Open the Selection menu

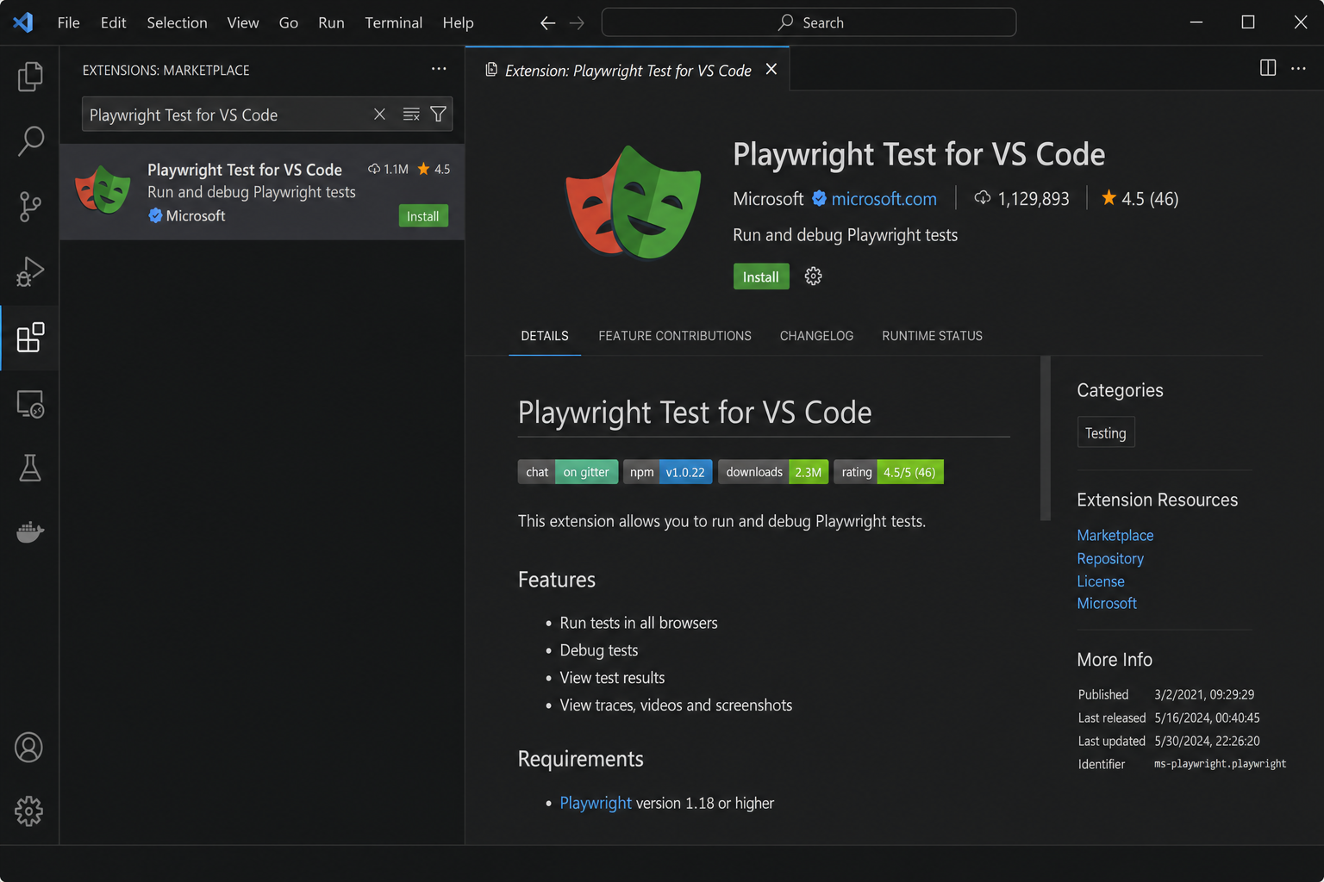click(177, 22)
